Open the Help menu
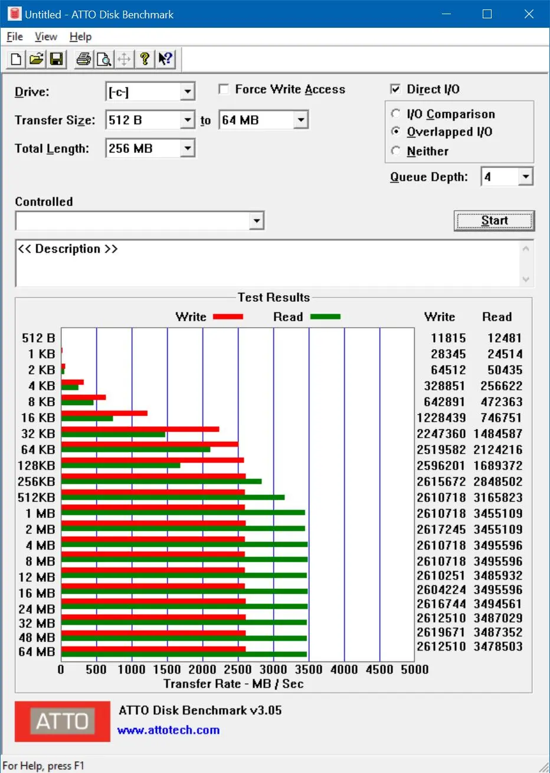The image size is (550, 773). click(x=80, y=37)
